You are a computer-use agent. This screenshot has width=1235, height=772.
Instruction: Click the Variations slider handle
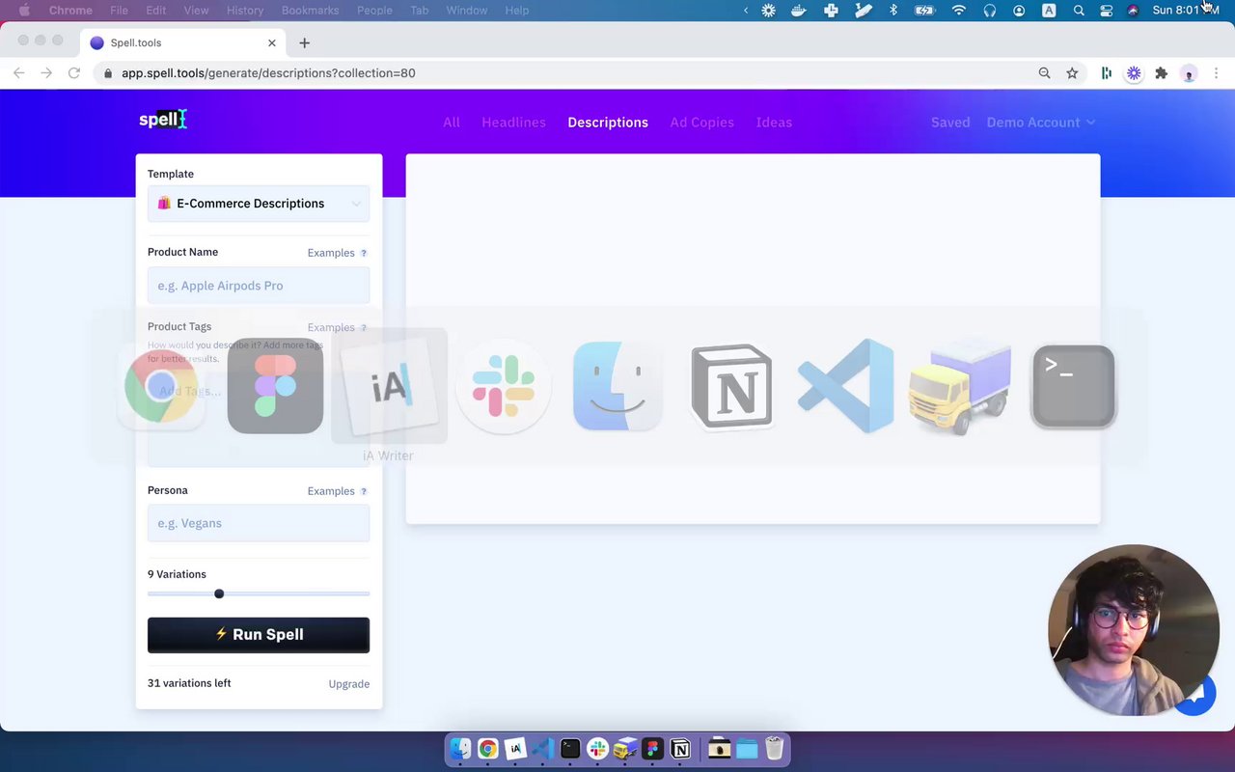tap(219, 593)
